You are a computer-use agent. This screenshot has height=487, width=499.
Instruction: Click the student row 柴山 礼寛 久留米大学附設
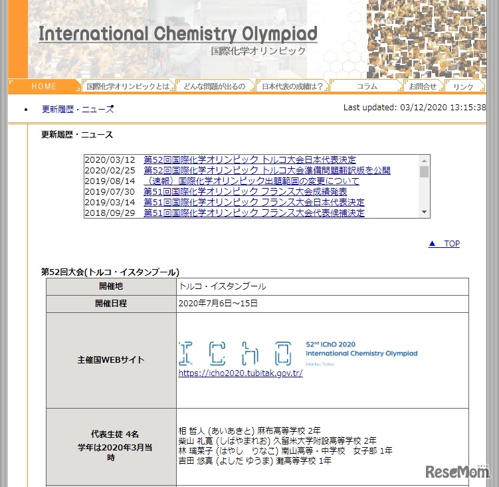(x=278, y=441)
